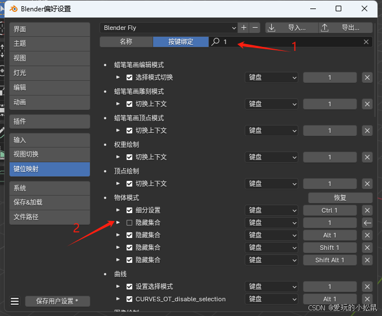
Task: Open the Blender Fly preset dropdown
Action: point(168,28)
